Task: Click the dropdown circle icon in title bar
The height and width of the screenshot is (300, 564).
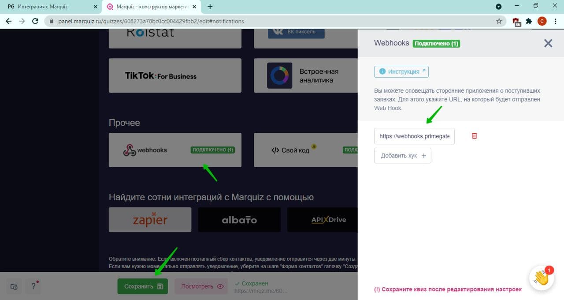Action: [x=499, y=7]
